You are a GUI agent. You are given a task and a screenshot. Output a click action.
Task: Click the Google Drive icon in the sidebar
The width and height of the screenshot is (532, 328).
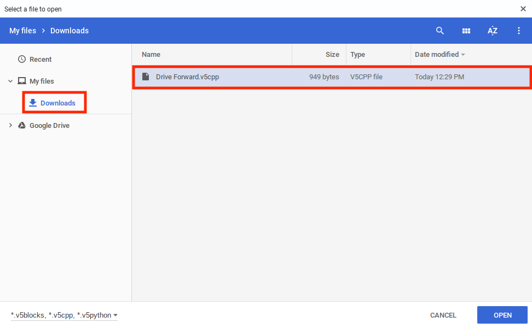[x=22, y=125]
